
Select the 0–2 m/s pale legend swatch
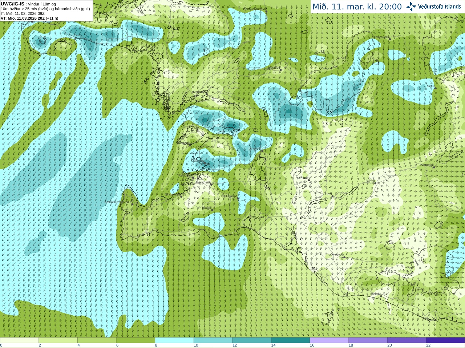tap(19, 340)
